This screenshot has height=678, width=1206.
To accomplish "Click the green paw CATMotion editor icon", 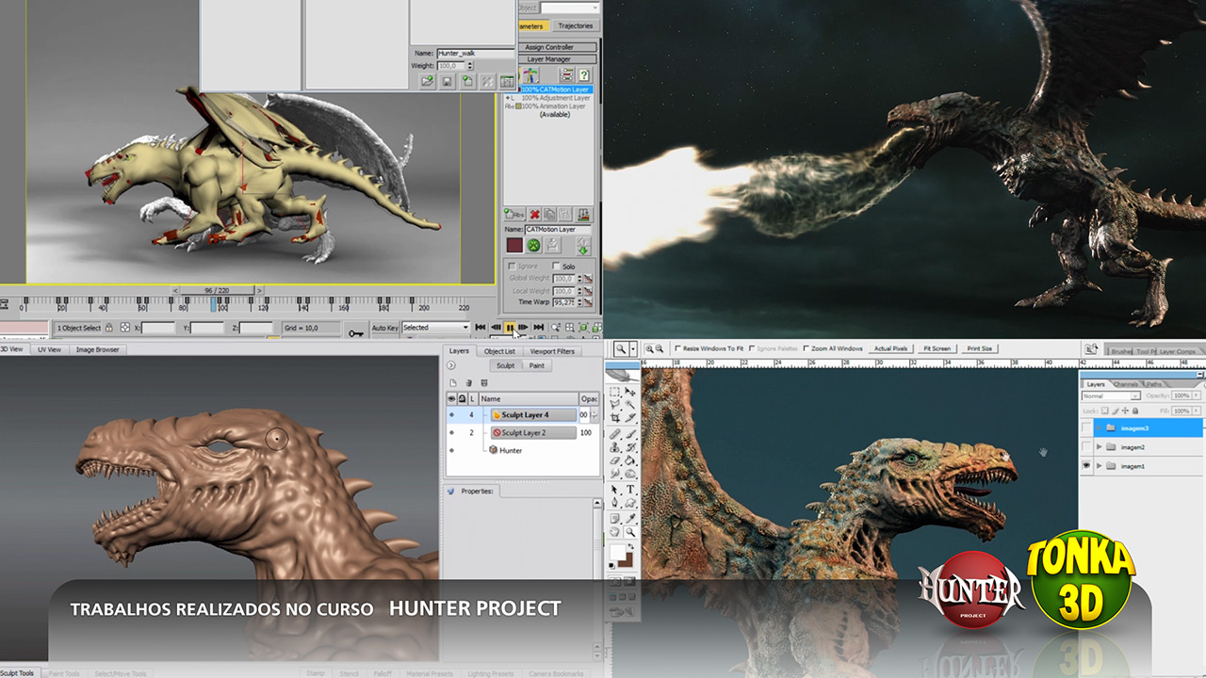I will tap(533, 245).
